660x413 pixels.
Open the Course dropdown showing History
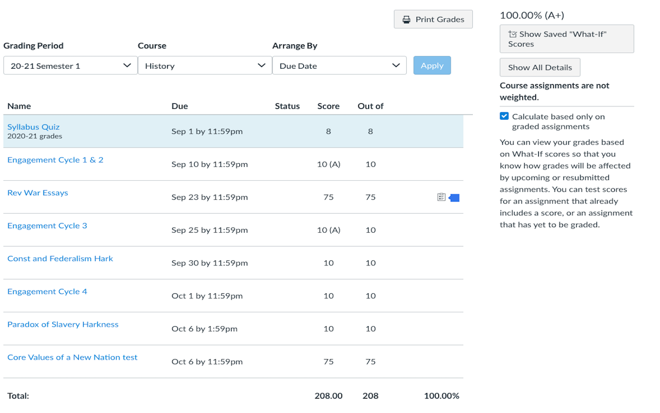tap(205, 66)
